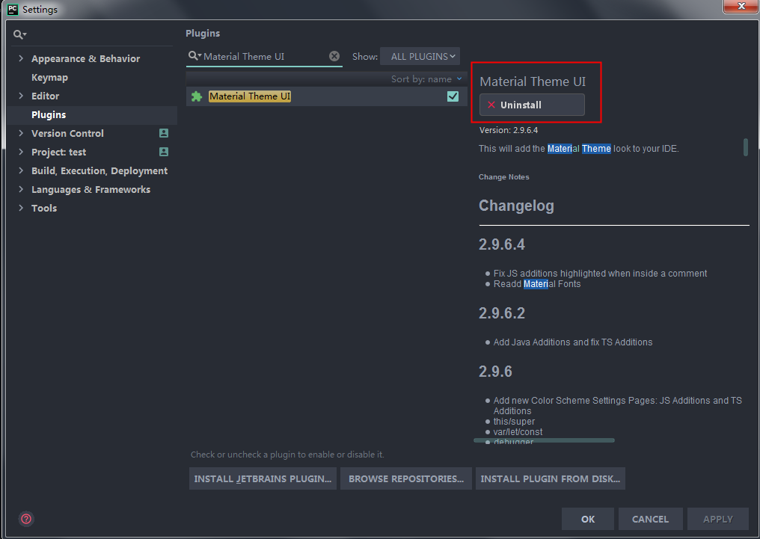Expand the Tools settings section
760x539 pixels.
pos(21,208)
